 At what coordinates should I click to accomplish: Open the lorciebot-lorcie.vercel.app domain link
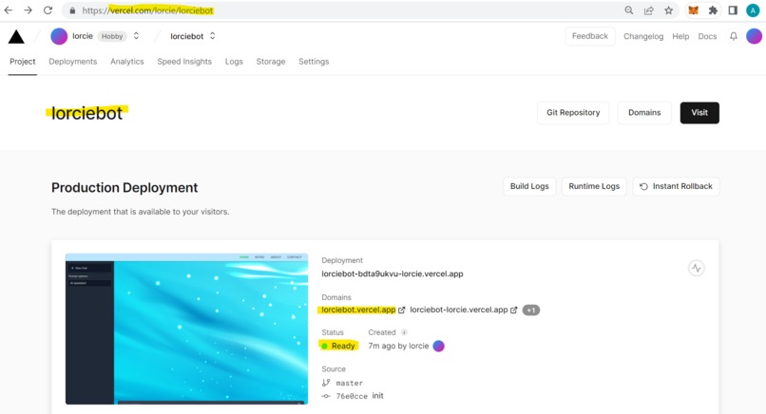click(x=459, y=310)
